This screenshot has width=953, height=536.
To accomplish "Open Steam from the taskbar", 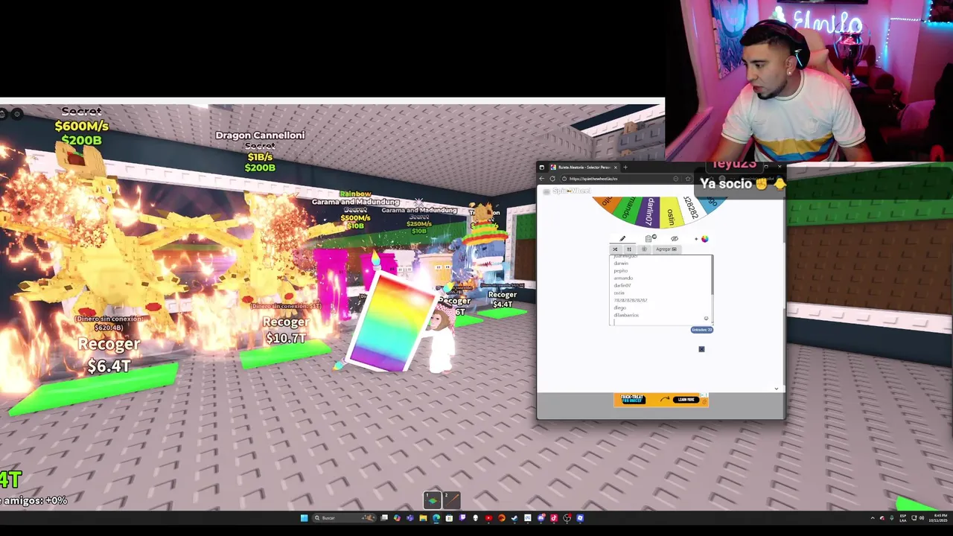I will [514, 518].
